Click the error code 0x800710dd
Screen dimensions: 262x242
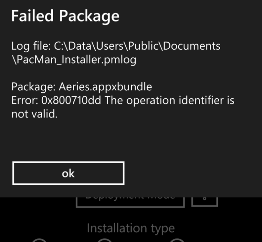tap(71, 100)
